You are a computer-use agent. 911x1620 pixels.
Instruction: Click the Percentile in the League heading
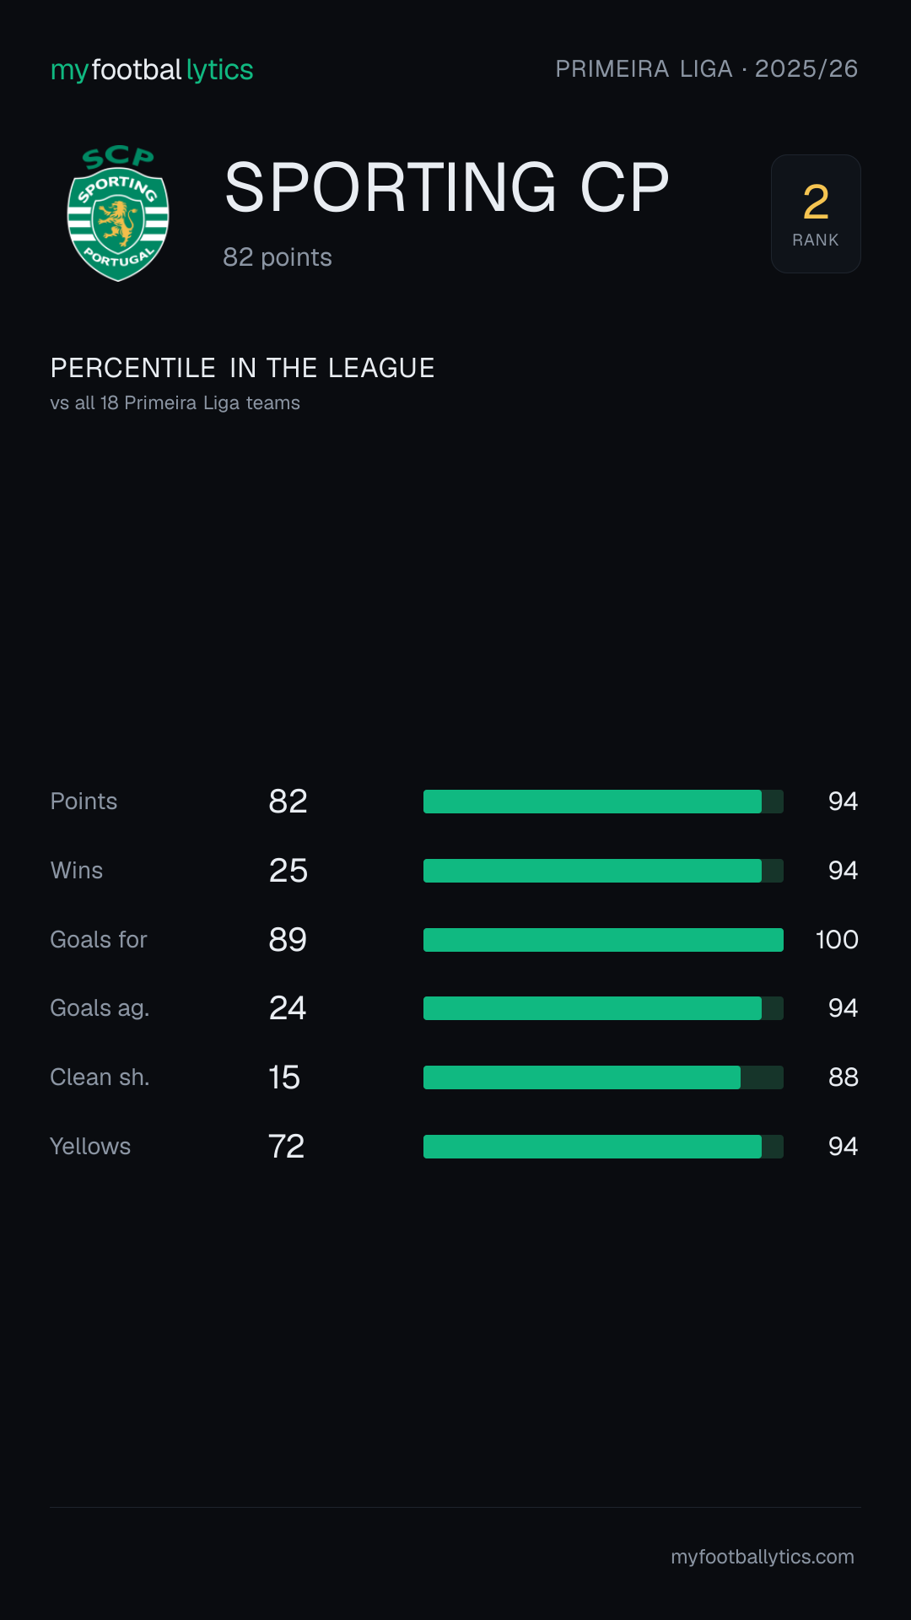click(242, 368)
